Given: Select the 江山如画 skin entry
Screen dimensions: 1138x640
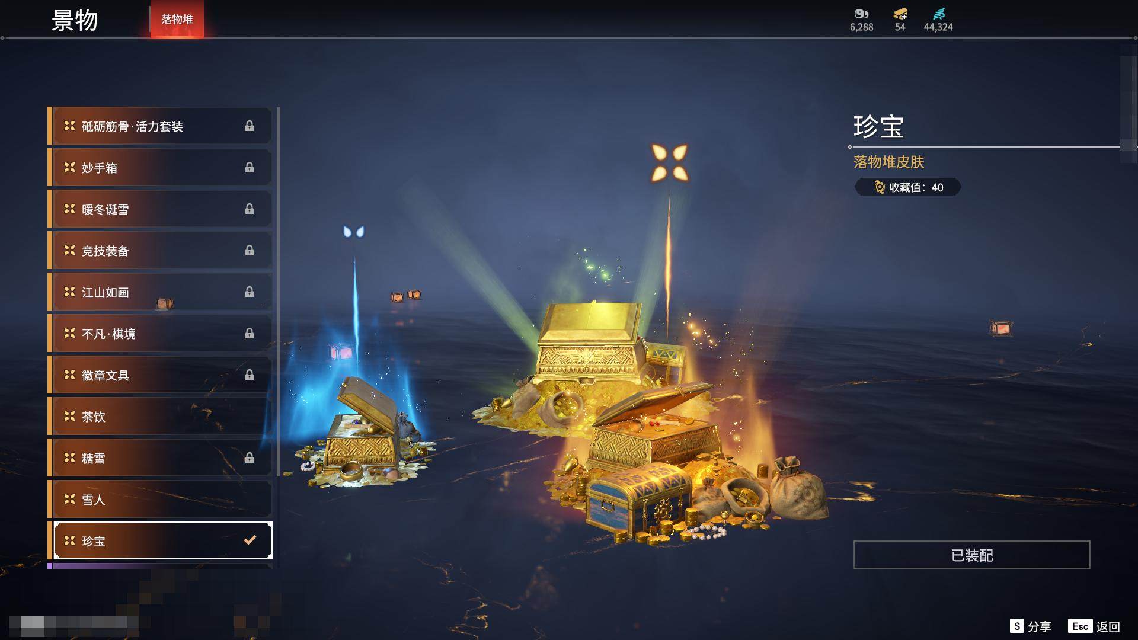Looking at the screenshot, I should pos(160,292).
